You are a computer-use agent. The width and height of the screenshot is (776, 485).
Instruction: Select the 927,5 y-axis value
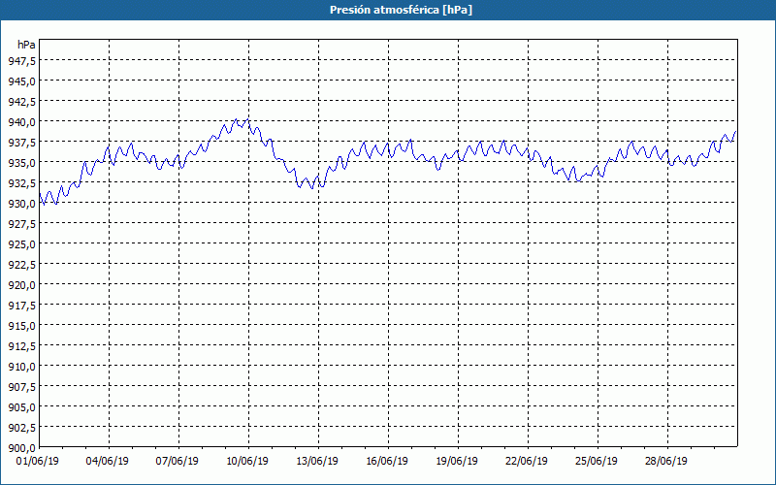21,224
